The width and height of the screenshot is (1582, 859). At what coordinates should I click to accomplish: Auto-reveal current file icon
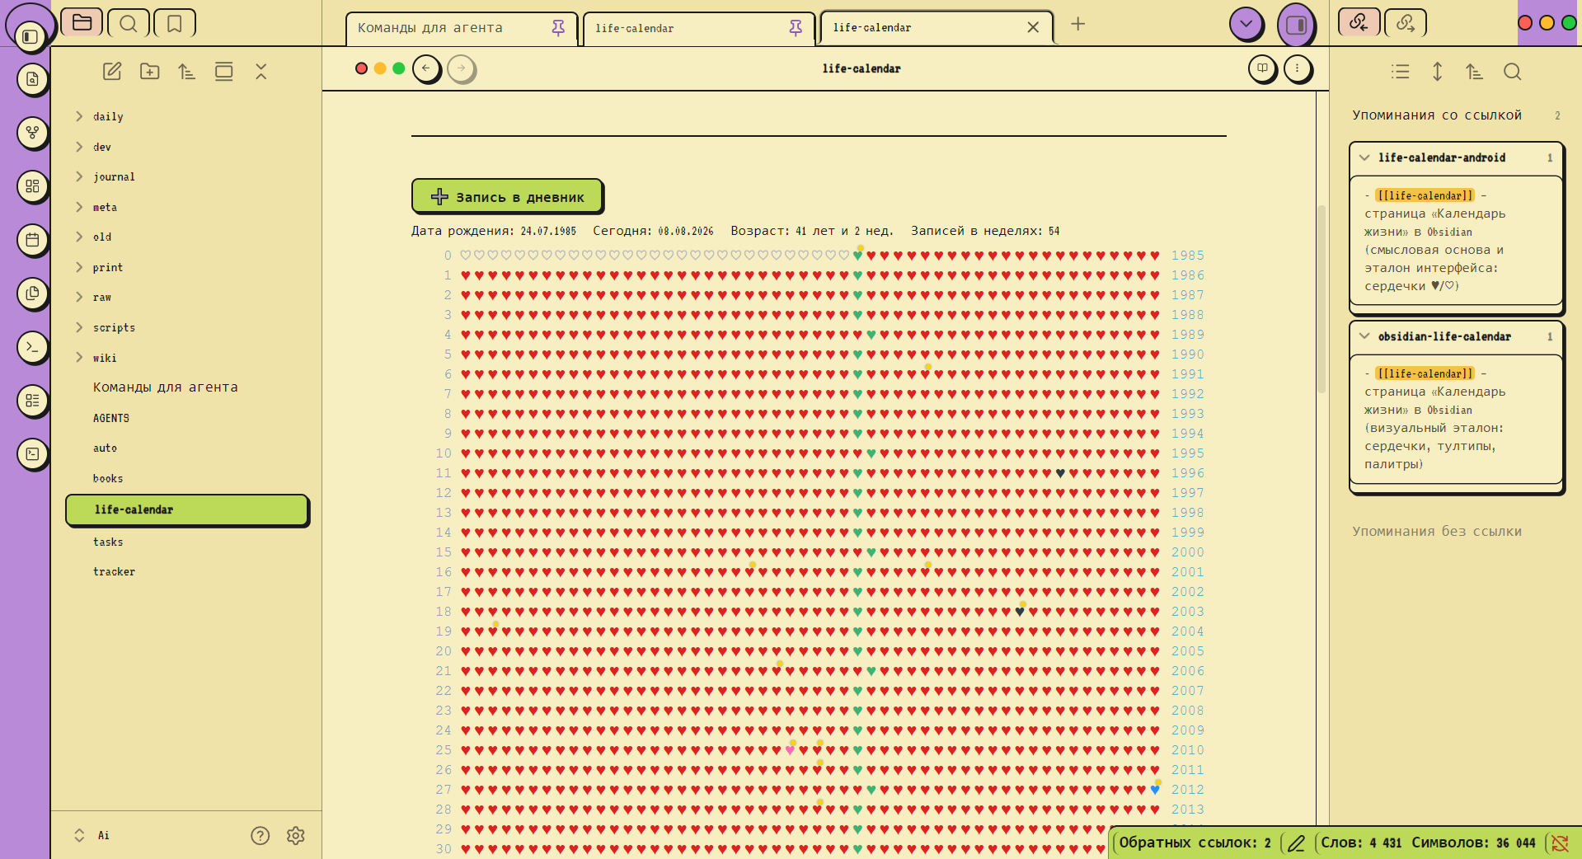(223, 72)
